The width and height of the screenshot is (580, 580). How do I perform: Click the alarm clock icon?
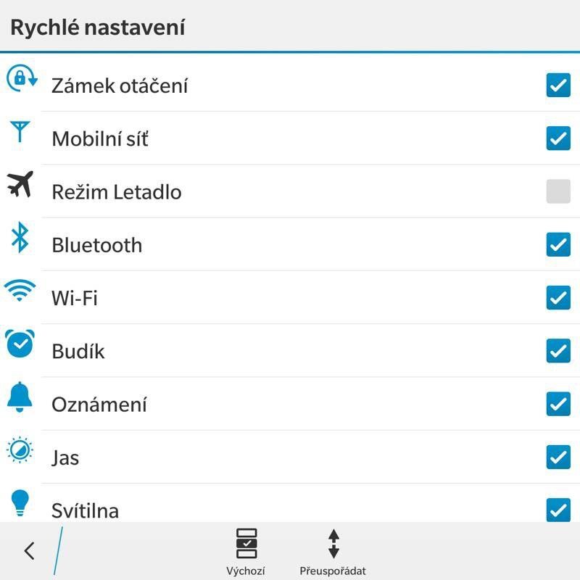point(20,344)
